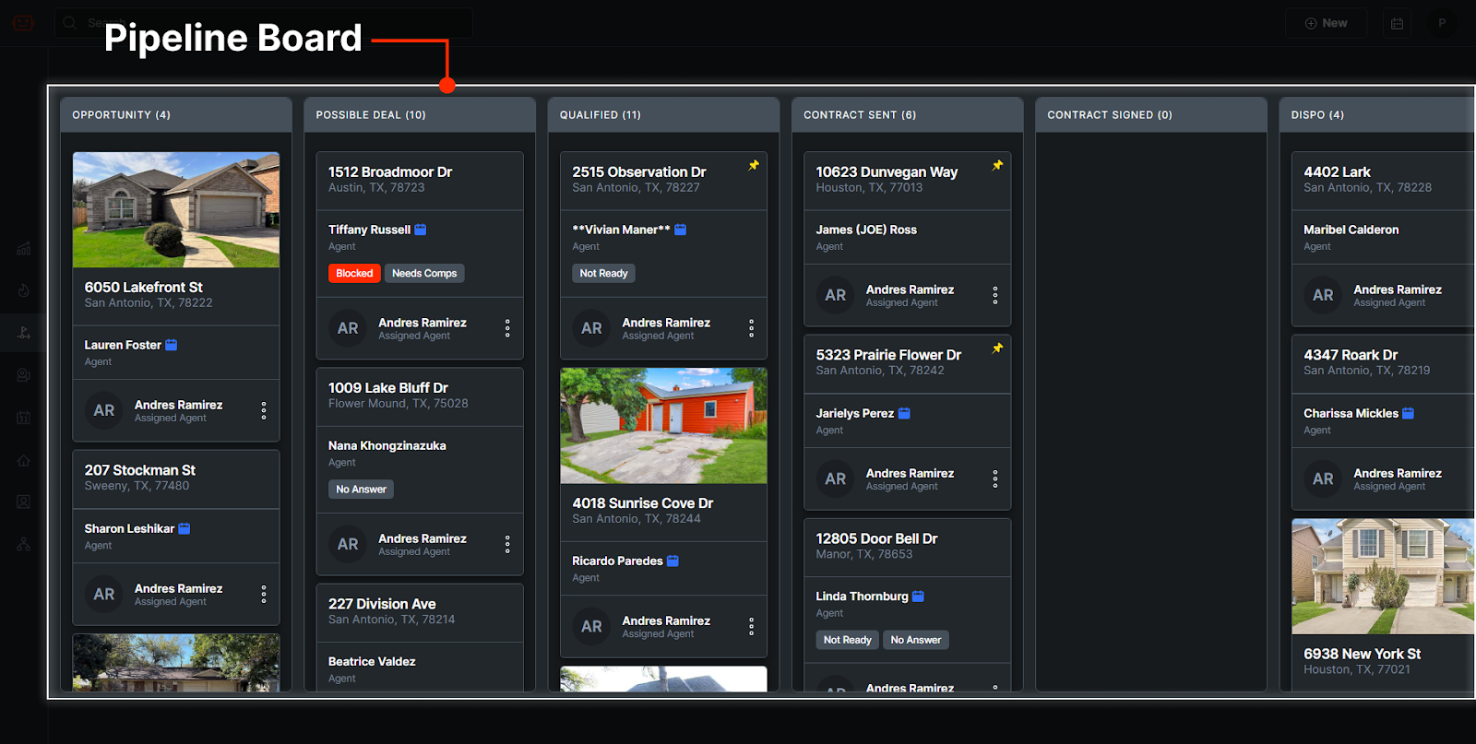The image size is (1476, 744).
Task: Click the Needs Comps tag
Action: tap(424, 273)
